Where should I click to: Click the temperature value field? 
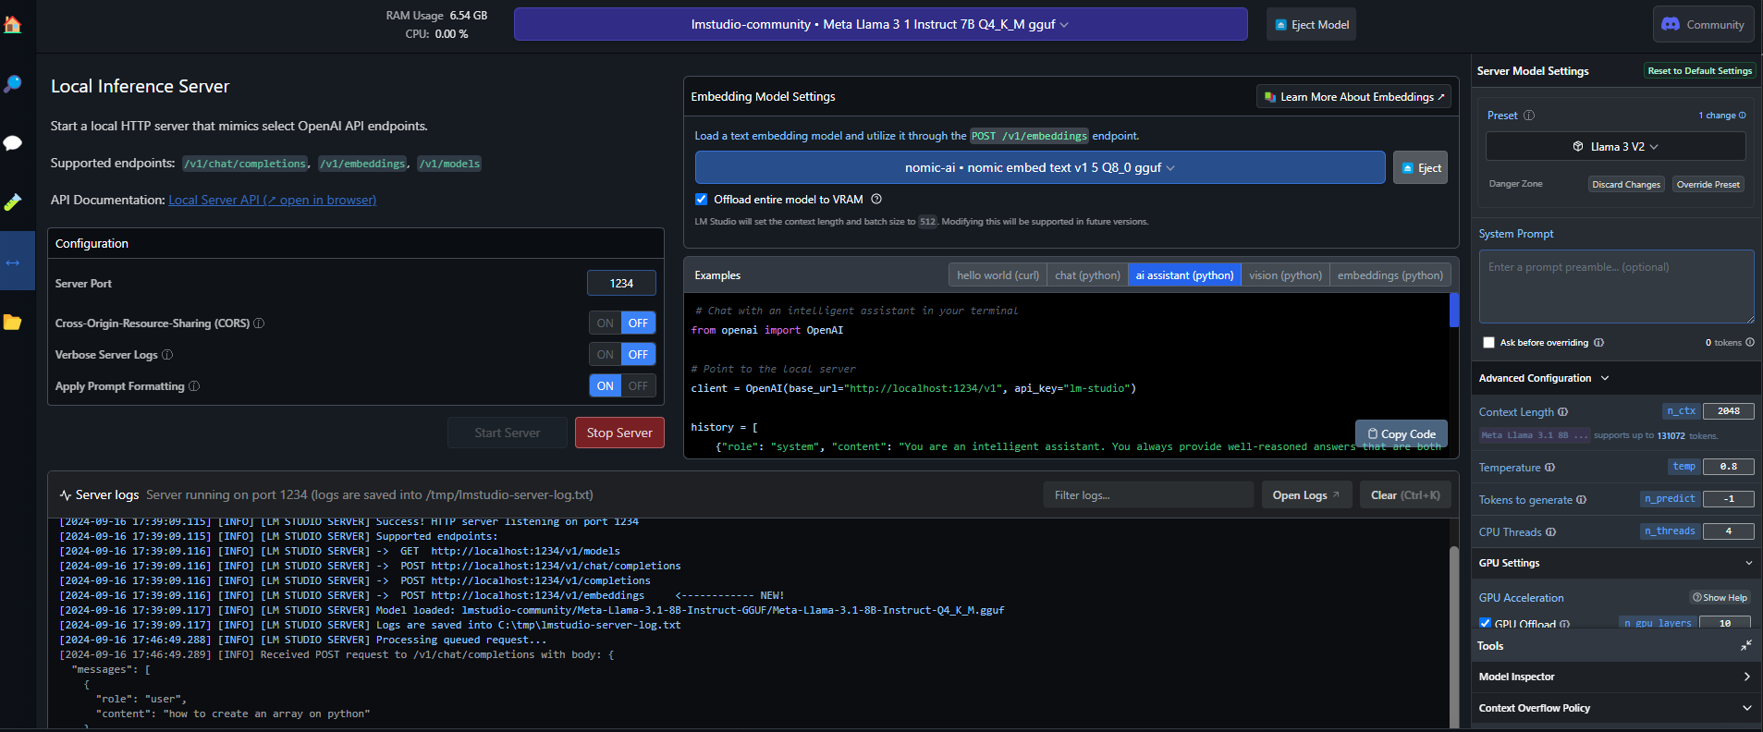1728,467
